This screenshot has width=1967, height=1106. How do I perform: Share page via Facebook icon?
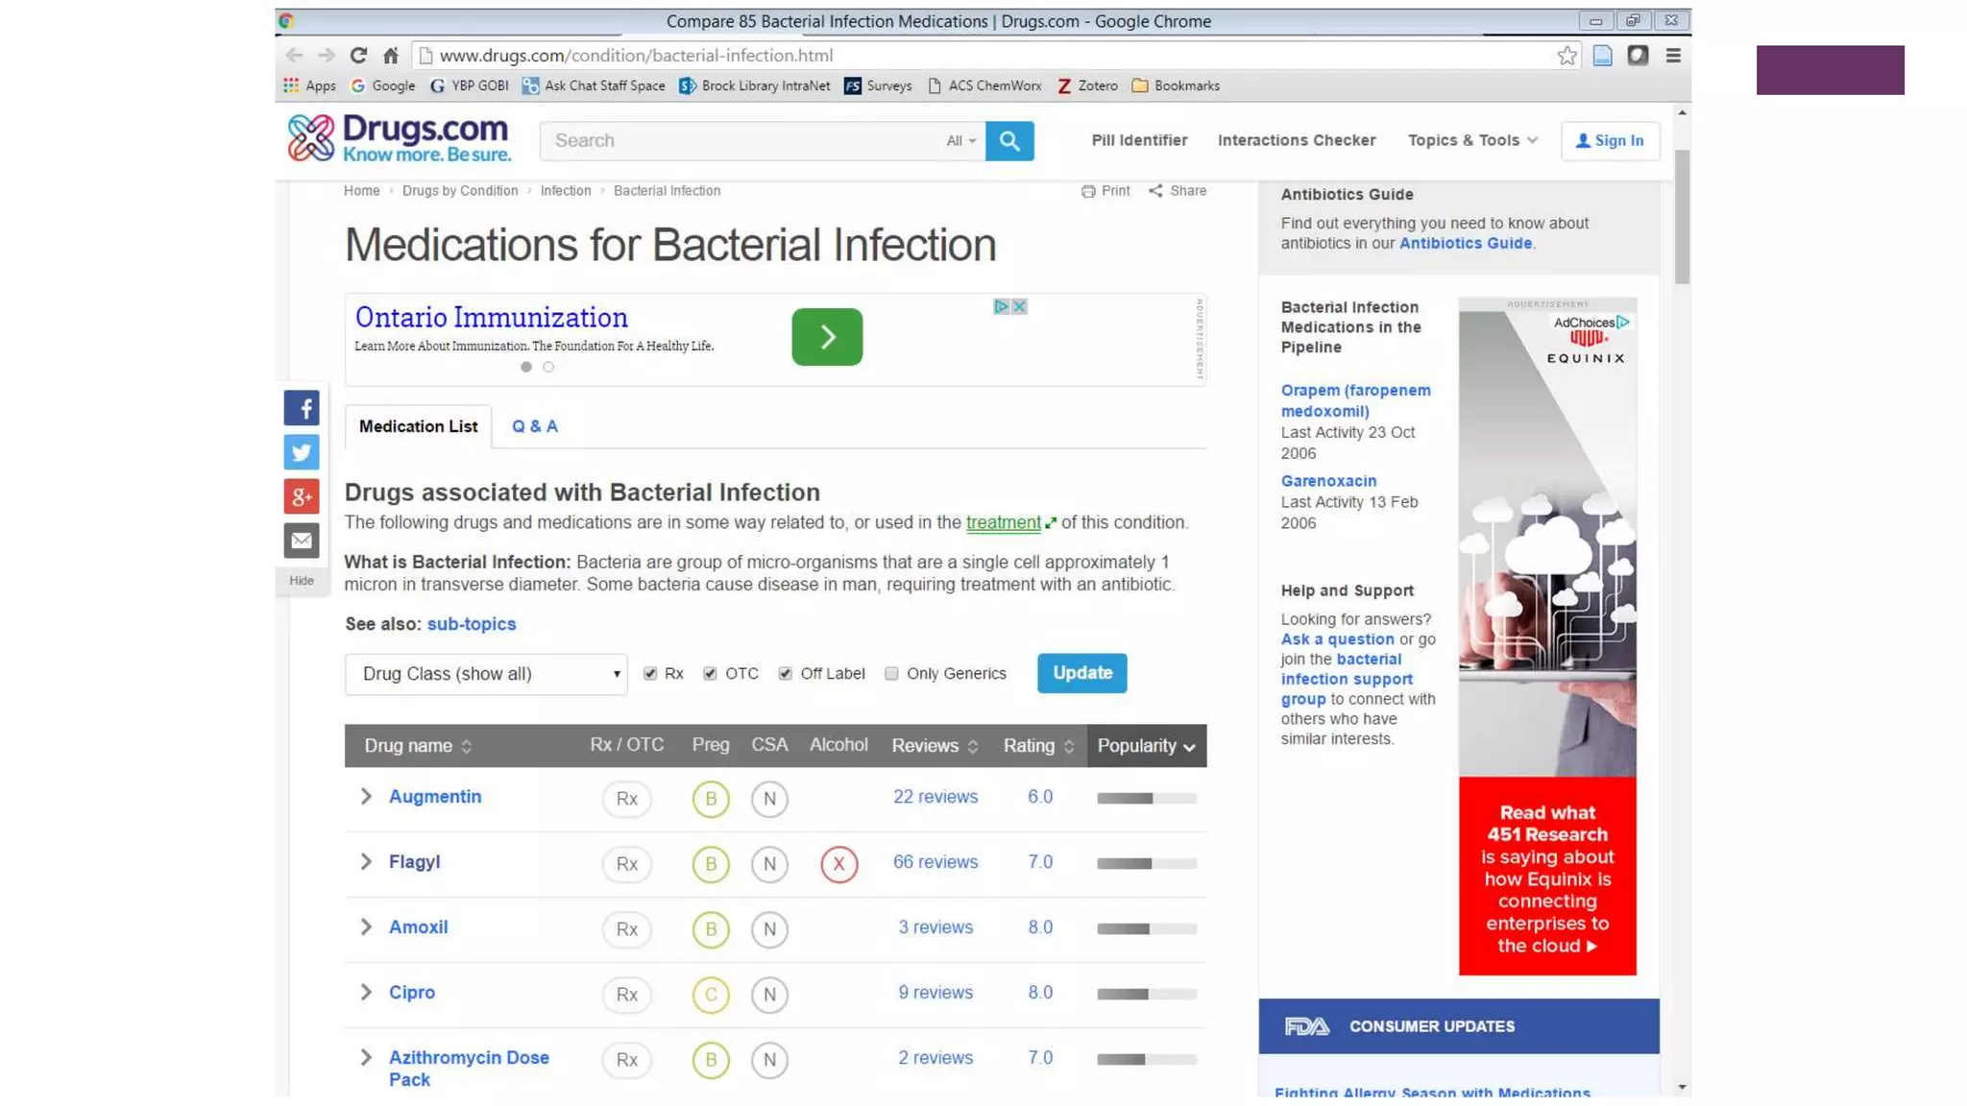301,408
